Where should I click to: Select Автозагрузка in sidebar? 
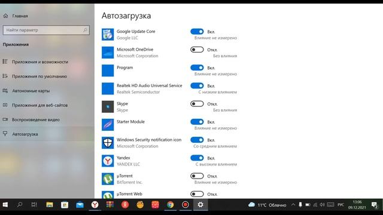(25, 134)
